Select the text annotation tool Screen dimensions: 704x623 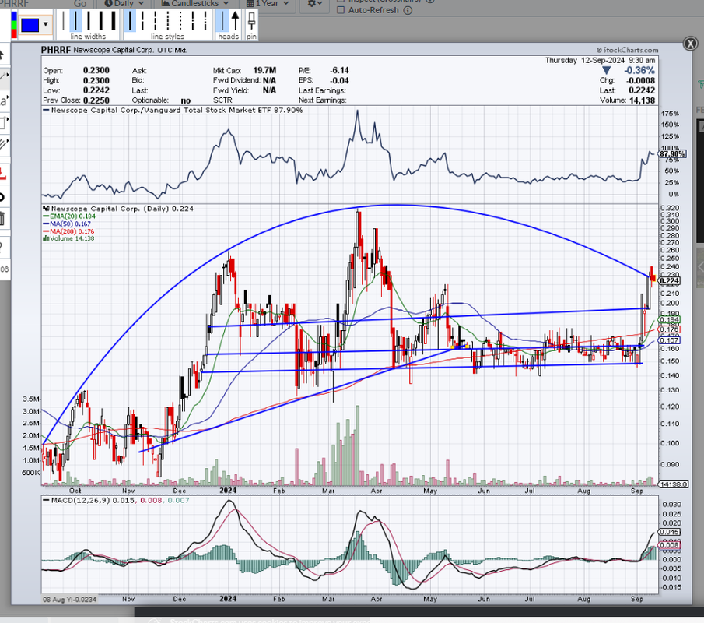click(4, 100)
